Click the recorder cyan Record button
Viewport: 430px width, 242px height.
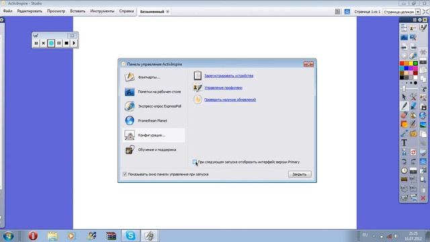[51, 43]
